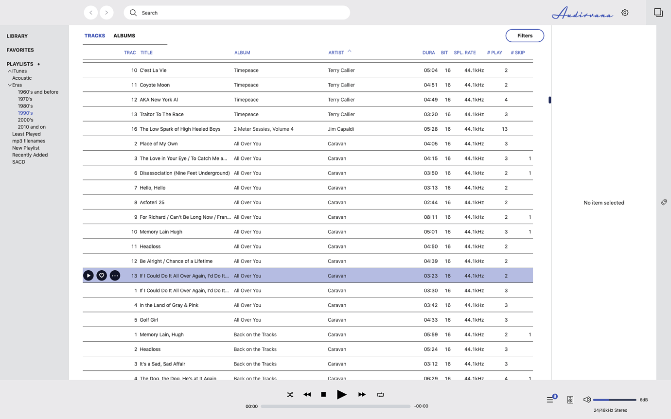Click the playback progress bar
Image resolution: width=671 pixels, height=419 pixels.
click(x=335, y=406)
